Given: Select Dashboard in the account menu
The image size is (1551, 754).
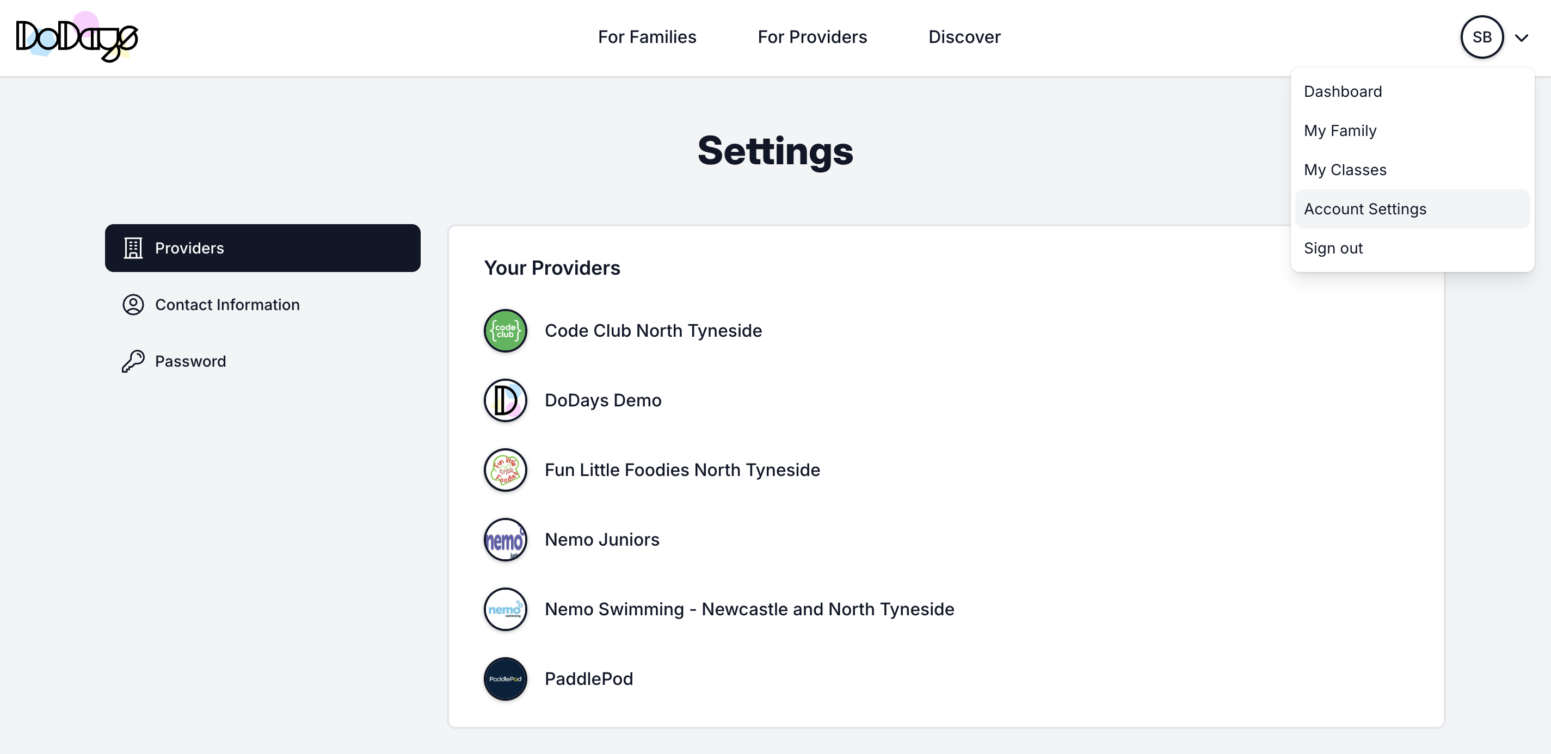Looking at the screenshot, I should tap(1343, 91).
